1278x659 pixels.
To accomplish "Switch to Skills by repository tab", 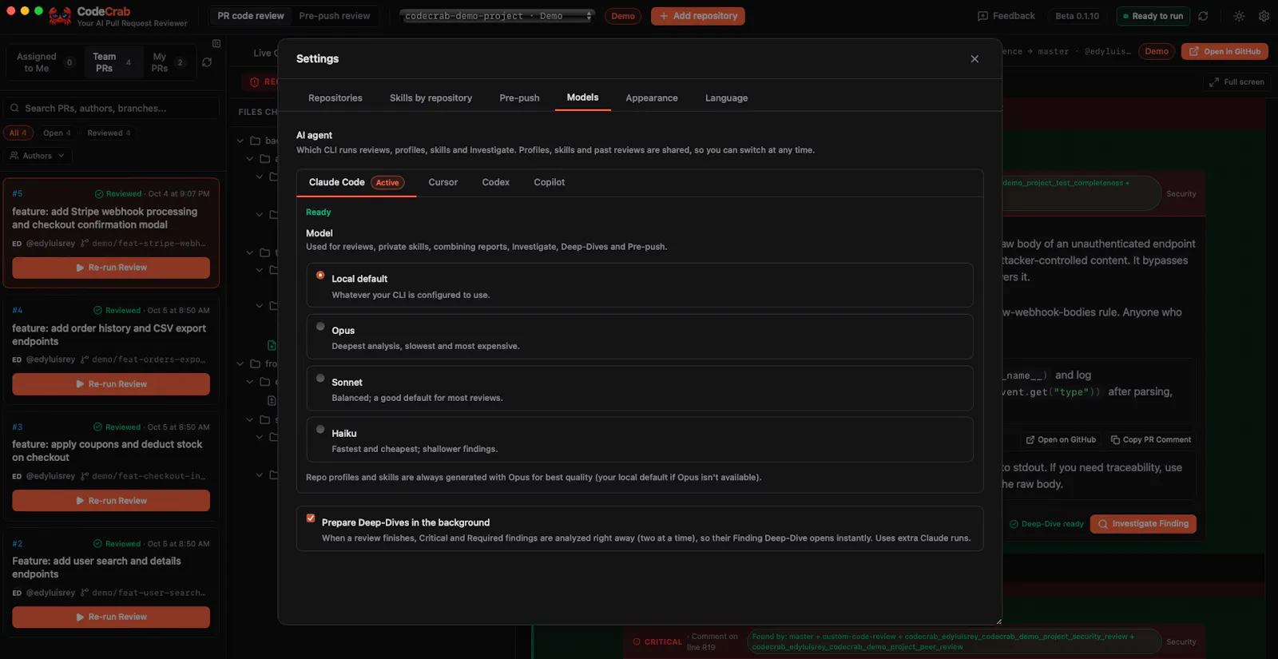I will 431,98.
